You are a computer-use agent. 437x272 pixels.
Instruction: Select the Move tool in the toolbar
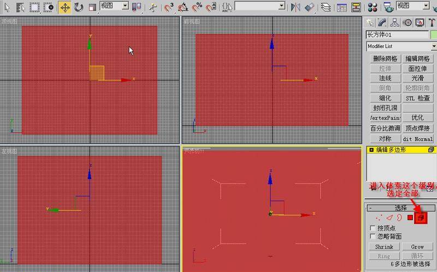(65, 7)
